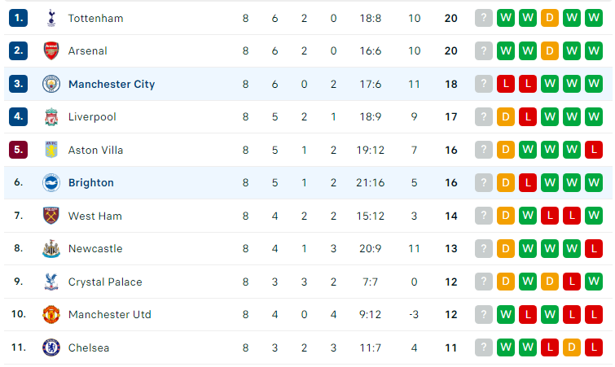This screenshot has height=367, width=615.
Task: Click the Tottenham club crest icon
Action: pyautogui.click(x=51, y=18)
